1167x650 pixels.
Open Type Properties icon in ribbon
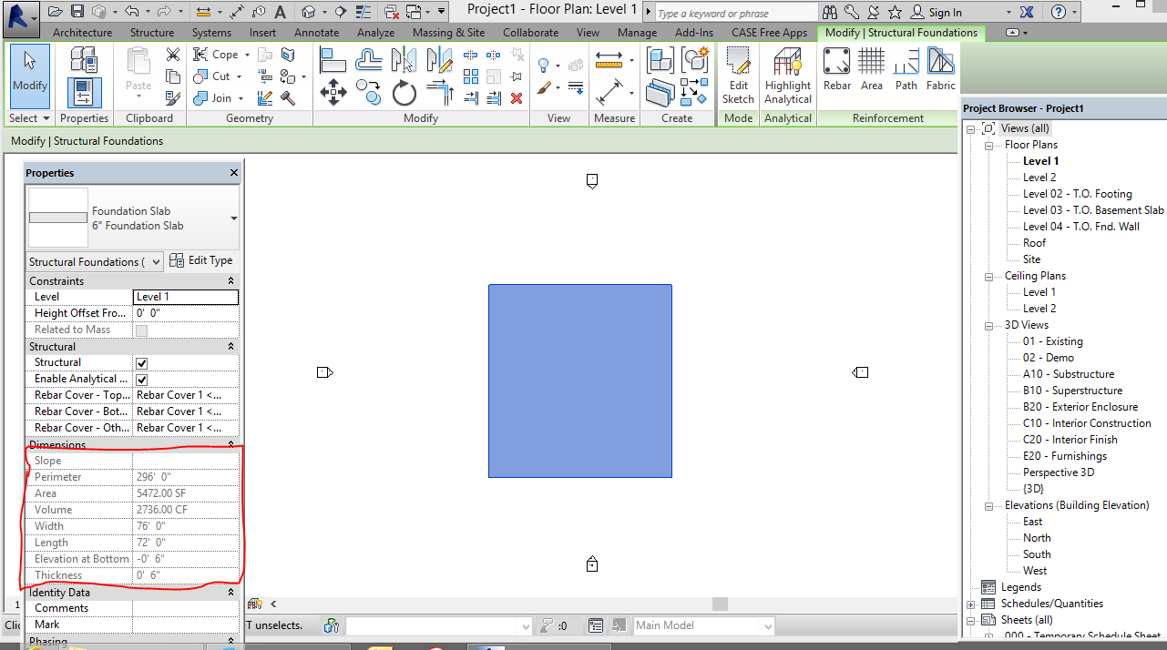[x=84, y=60]
